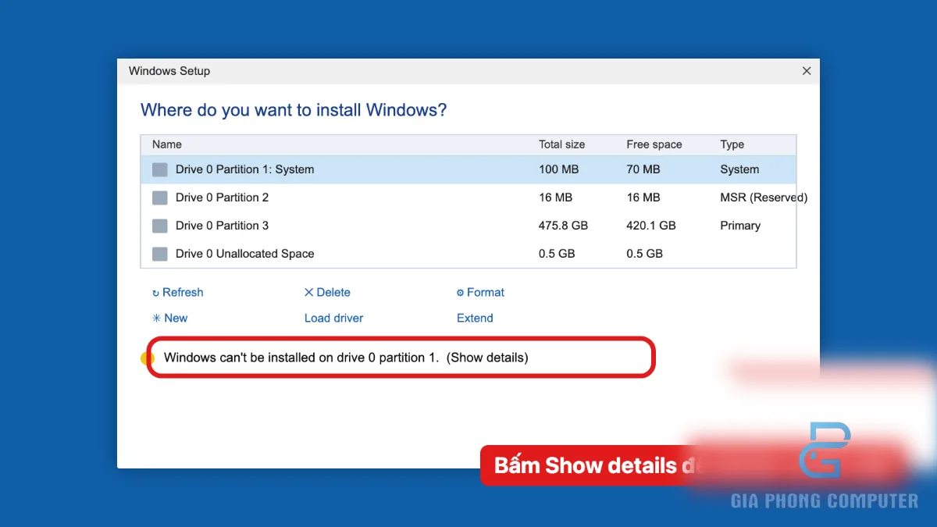Click the MSR (Reserved) type cell
The height and width of the screenshot is (527, 937).
764,198
